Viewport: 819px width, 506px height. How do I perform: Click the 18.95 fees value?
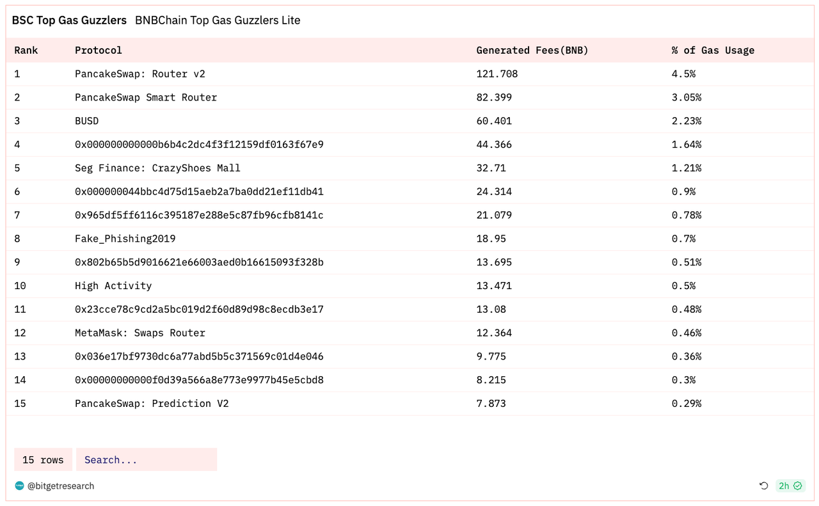(491, 239)
